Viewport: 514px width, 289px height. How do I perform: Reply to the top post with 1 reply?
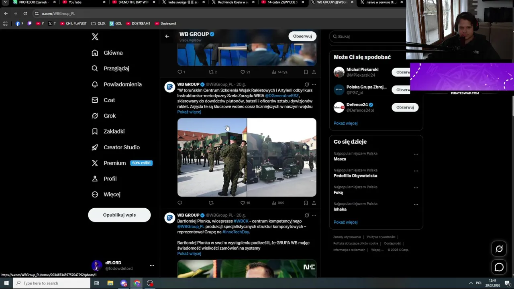pyautogui.click(x=181, y=72)
